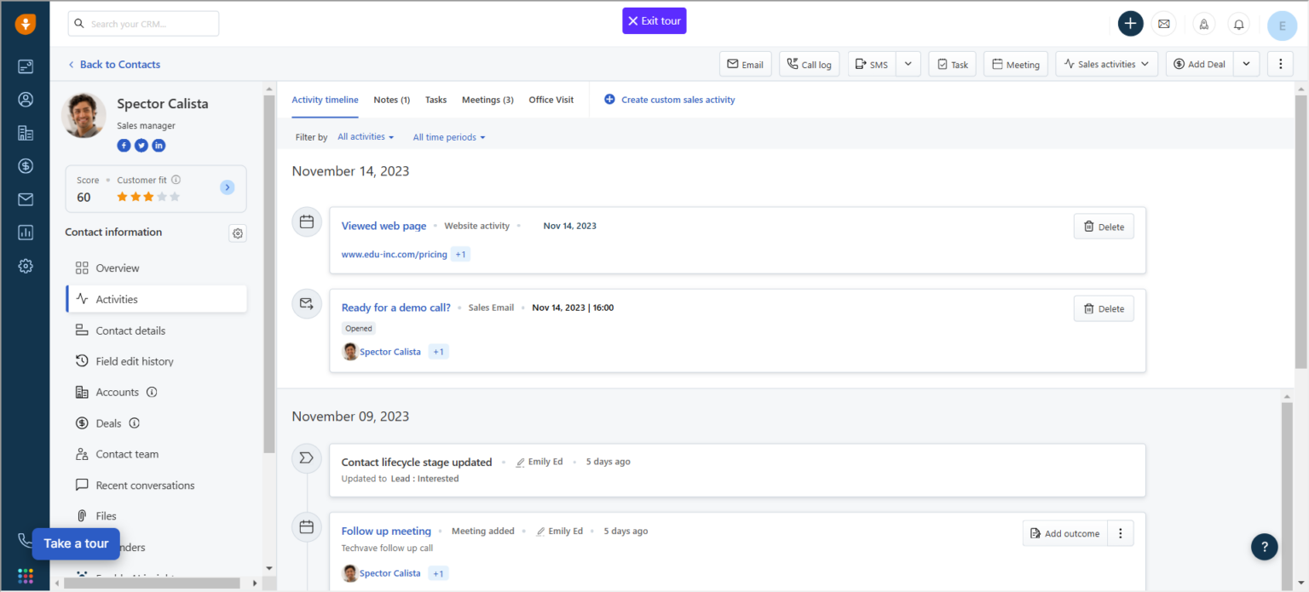Click Add outcome on Follow up meeting
The image size is (1309, 592).
tap(1065, 533)
